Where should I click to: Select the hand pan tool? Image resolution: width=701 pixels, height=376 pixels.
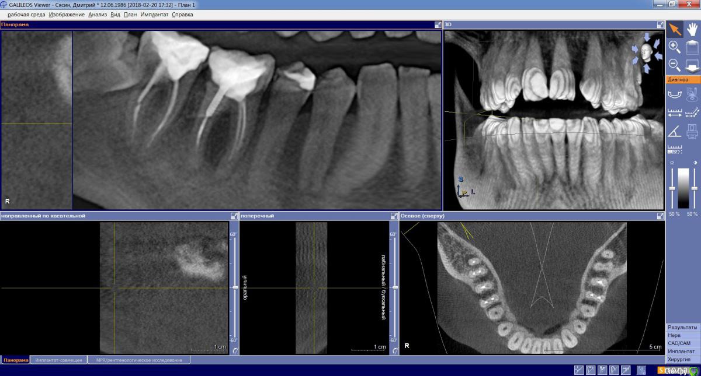click(692, 29)
